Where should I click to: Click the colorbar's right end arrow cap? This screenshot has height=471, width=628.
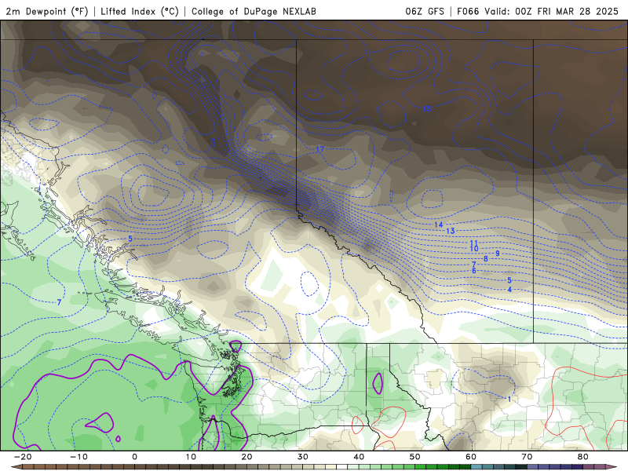click(x=612, y=467)
